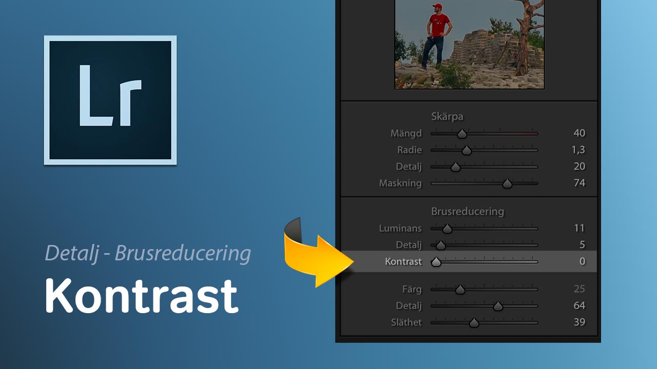Viewport: 657px width, 369px height.
Task: Click the Kontrast value 0
Action: [x=582, y=261]
